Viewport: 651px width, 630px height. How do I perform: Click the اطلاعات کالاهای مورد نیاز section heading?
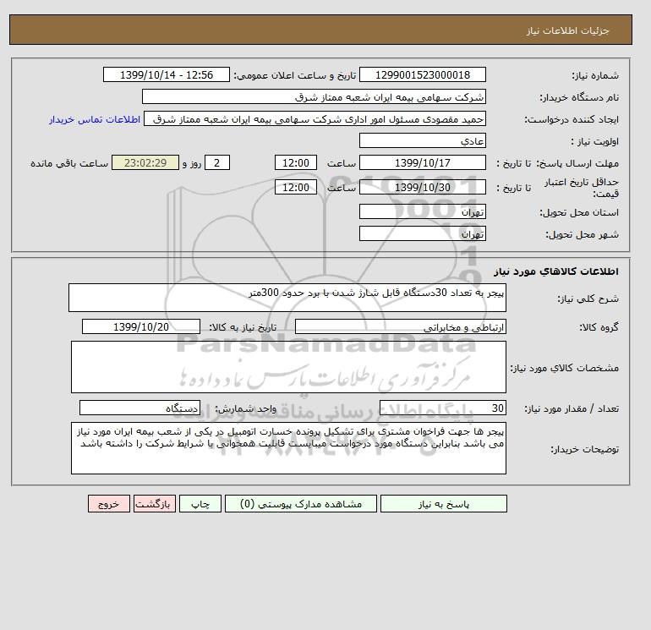pos(556,271)
